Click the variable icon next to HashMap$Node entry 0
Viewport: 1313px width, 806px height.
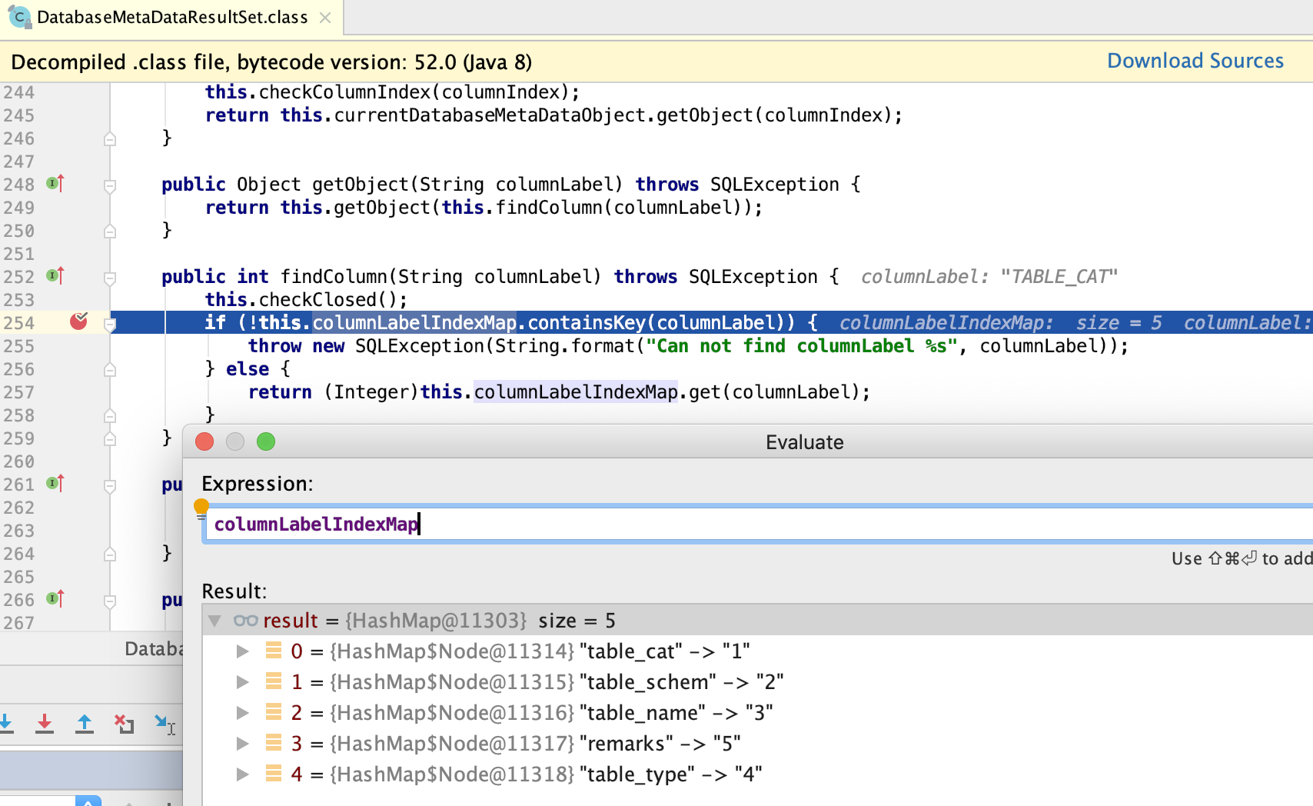click(274, 651)
